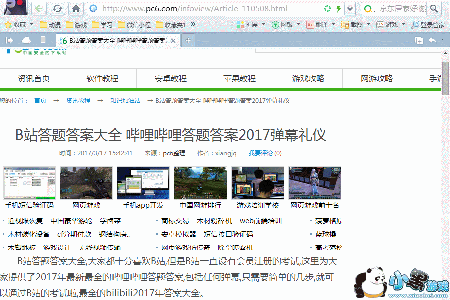Viewport: 450px width, 300px height.
Task: Open the cloud sync icon in tab bar
Action: (26, 40)
